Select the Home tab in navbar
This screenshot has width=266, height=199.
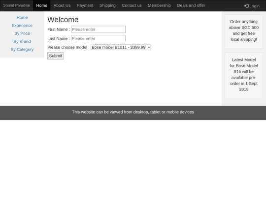pos(41,5)
